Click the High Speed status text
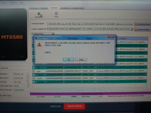Image resolution: width=151 pixels, height=113 pixels. point(86,96)
